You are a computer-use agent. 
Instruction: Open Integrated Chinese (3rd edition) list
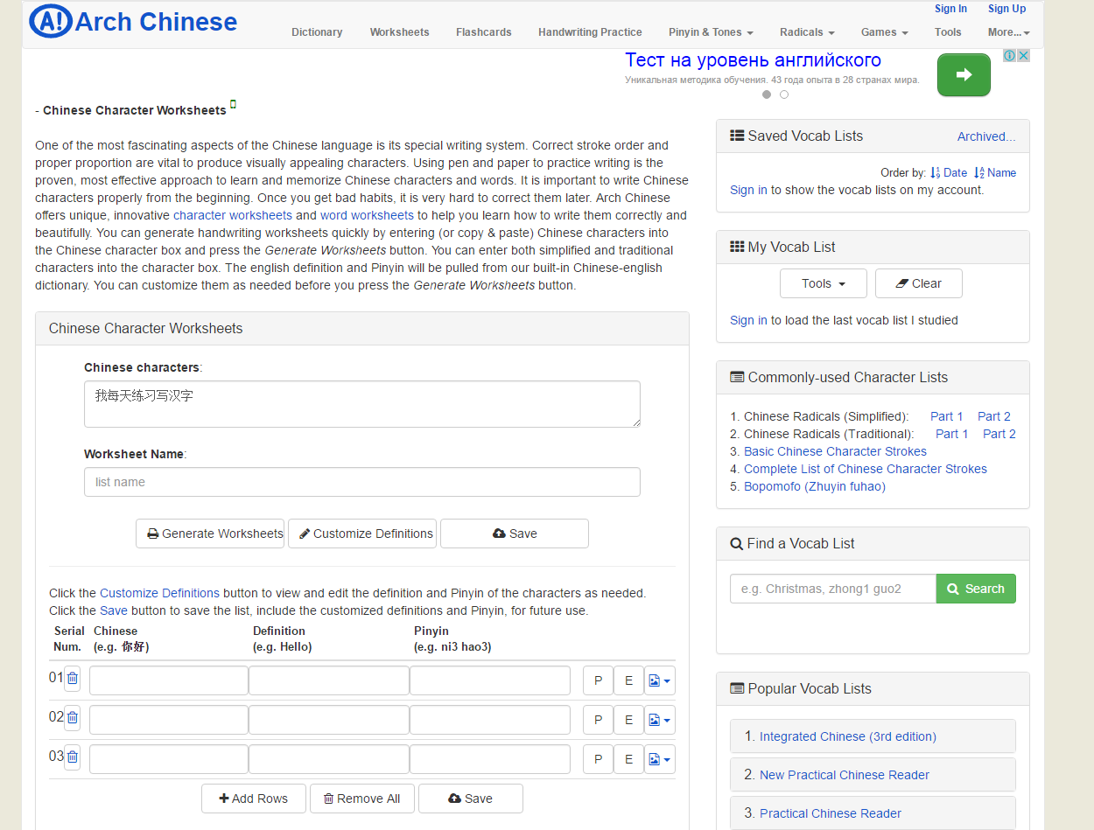tap(847, 736)
